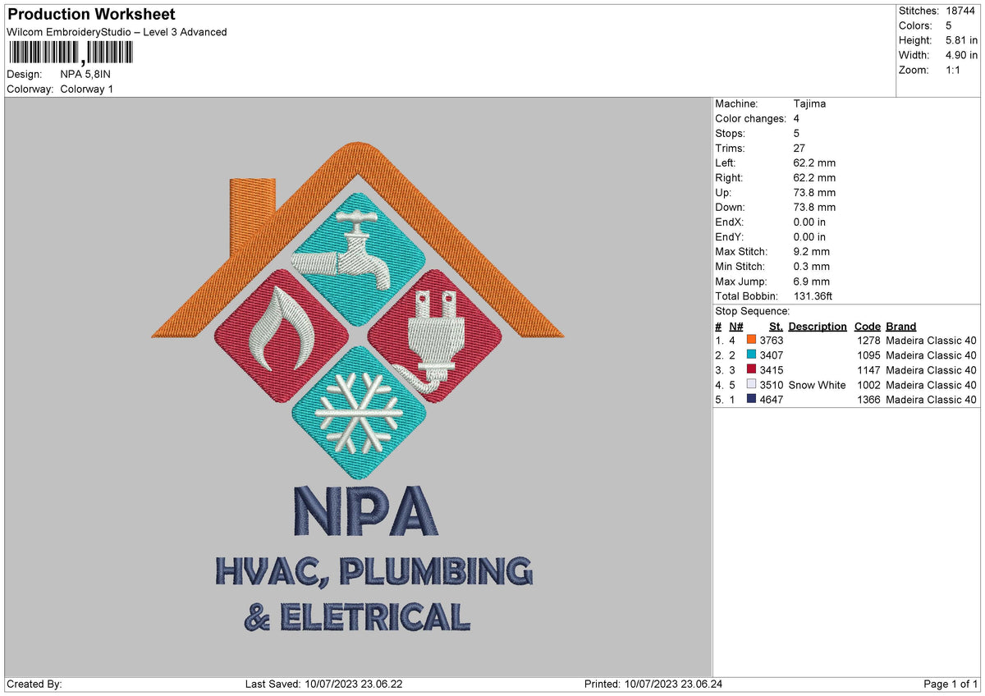Click the barcode in the header

[71, 53]
